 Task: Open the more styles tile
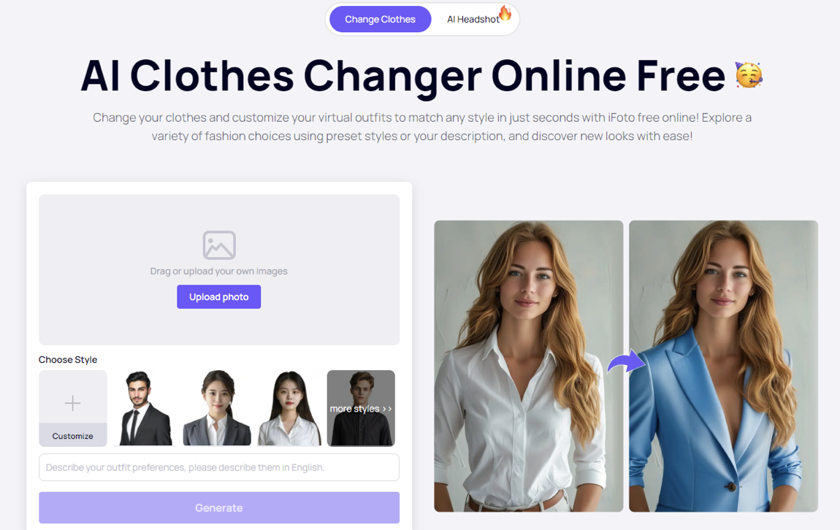click(361, 408)
